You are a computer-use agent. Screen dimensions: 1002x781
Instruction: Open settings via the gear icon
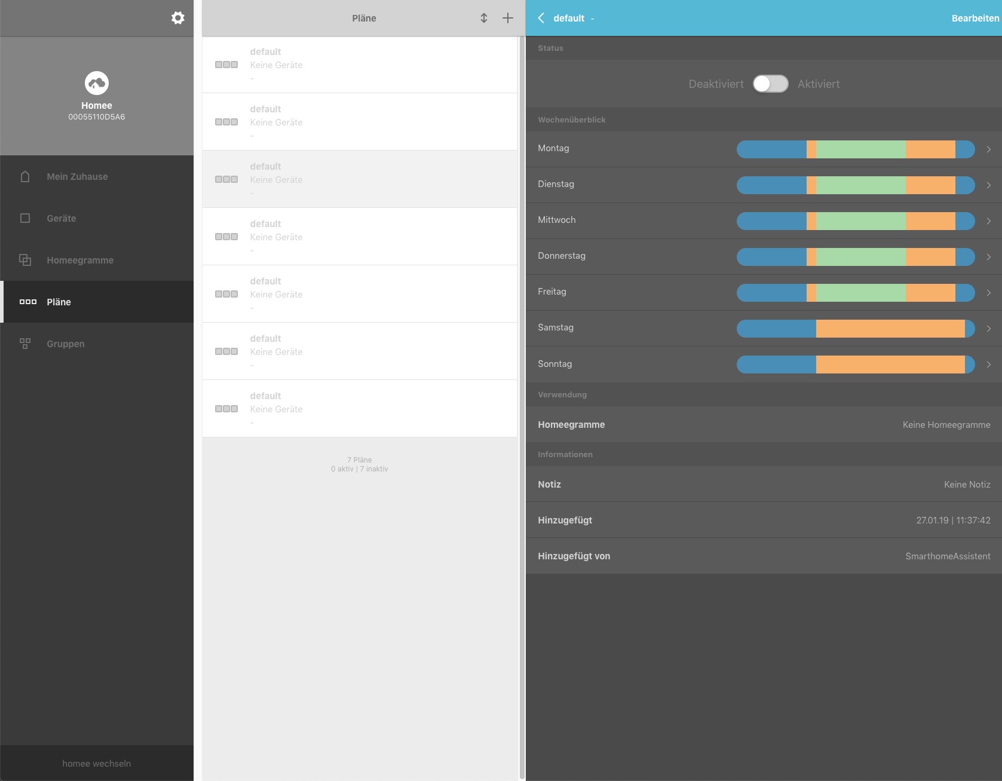coord(177,18)
